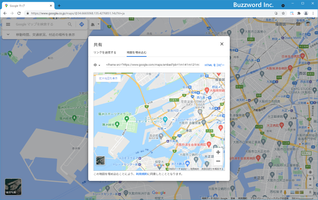Click 拡大地図を表示 in the preview map

click(108, 78)
